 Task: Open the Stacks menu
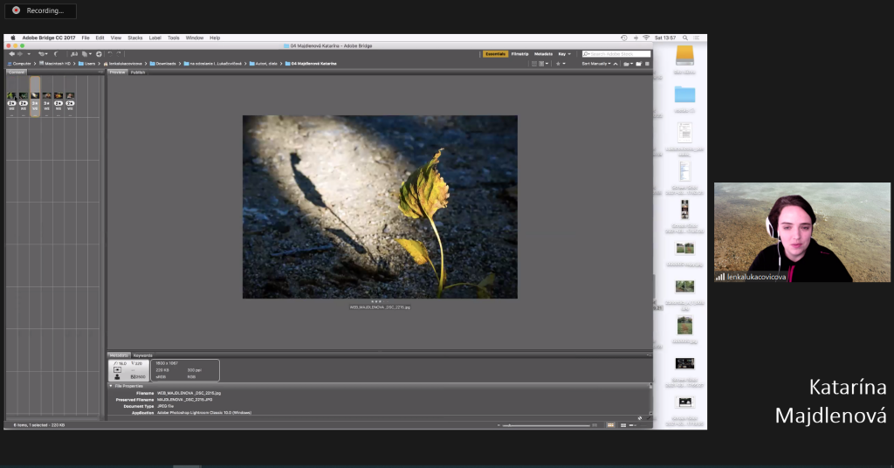click(x=135, y=38)
